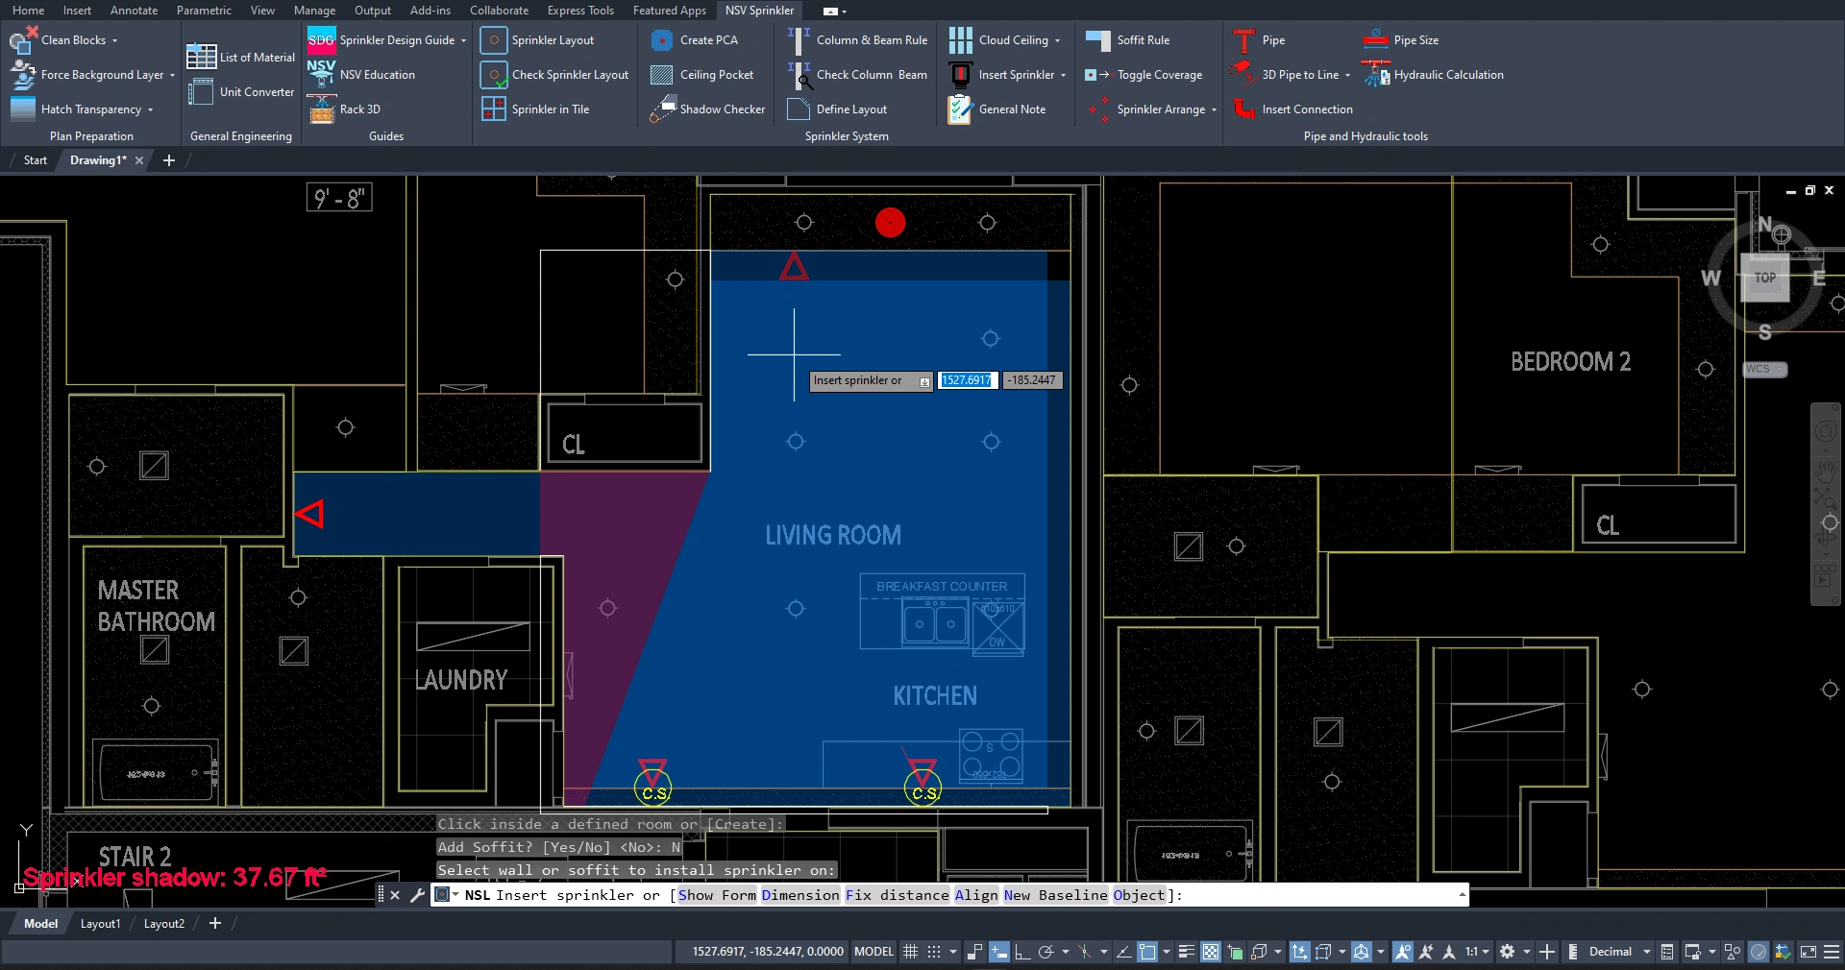The image size is (1845, 970).
Task: Expand the Sprinkler Arrange dropdown
Action: (1214, 110)
